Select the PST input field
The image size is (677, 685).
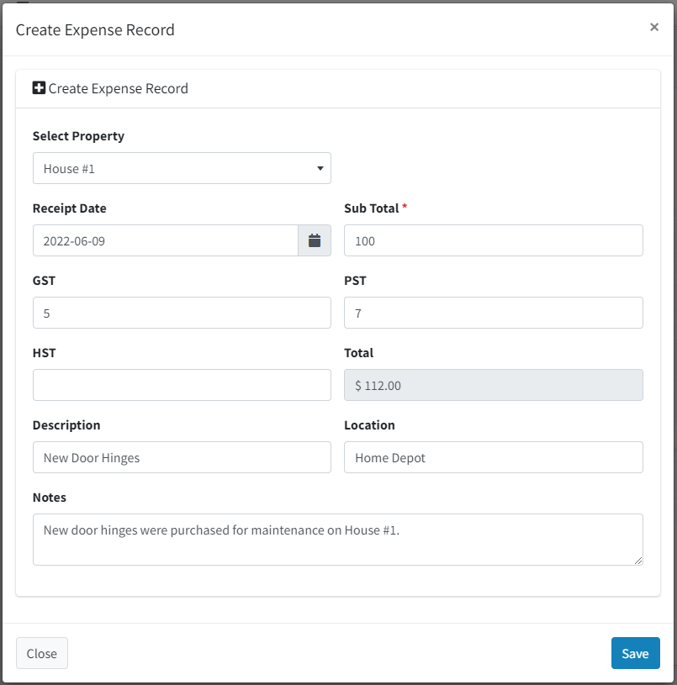(x=494, y=313)
